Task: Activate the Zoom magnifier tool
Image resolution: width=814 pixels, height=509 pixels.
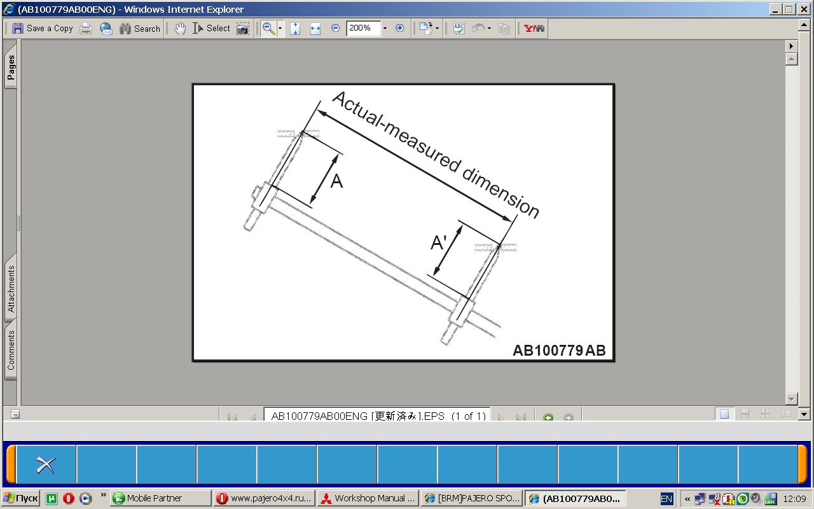Action: click(x=268, y=28)
